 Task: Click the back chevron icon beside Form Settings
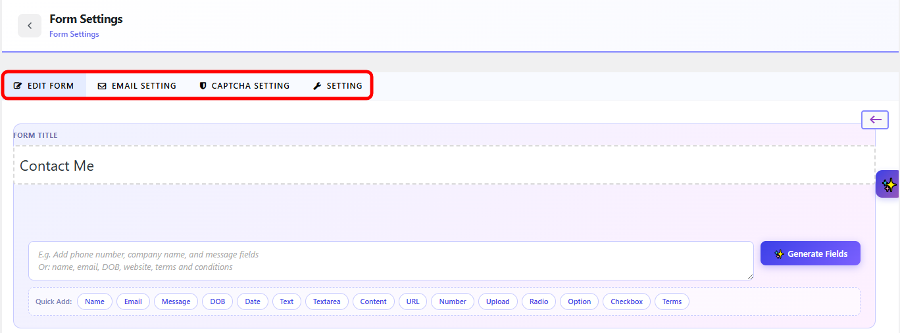click(30, 26)
